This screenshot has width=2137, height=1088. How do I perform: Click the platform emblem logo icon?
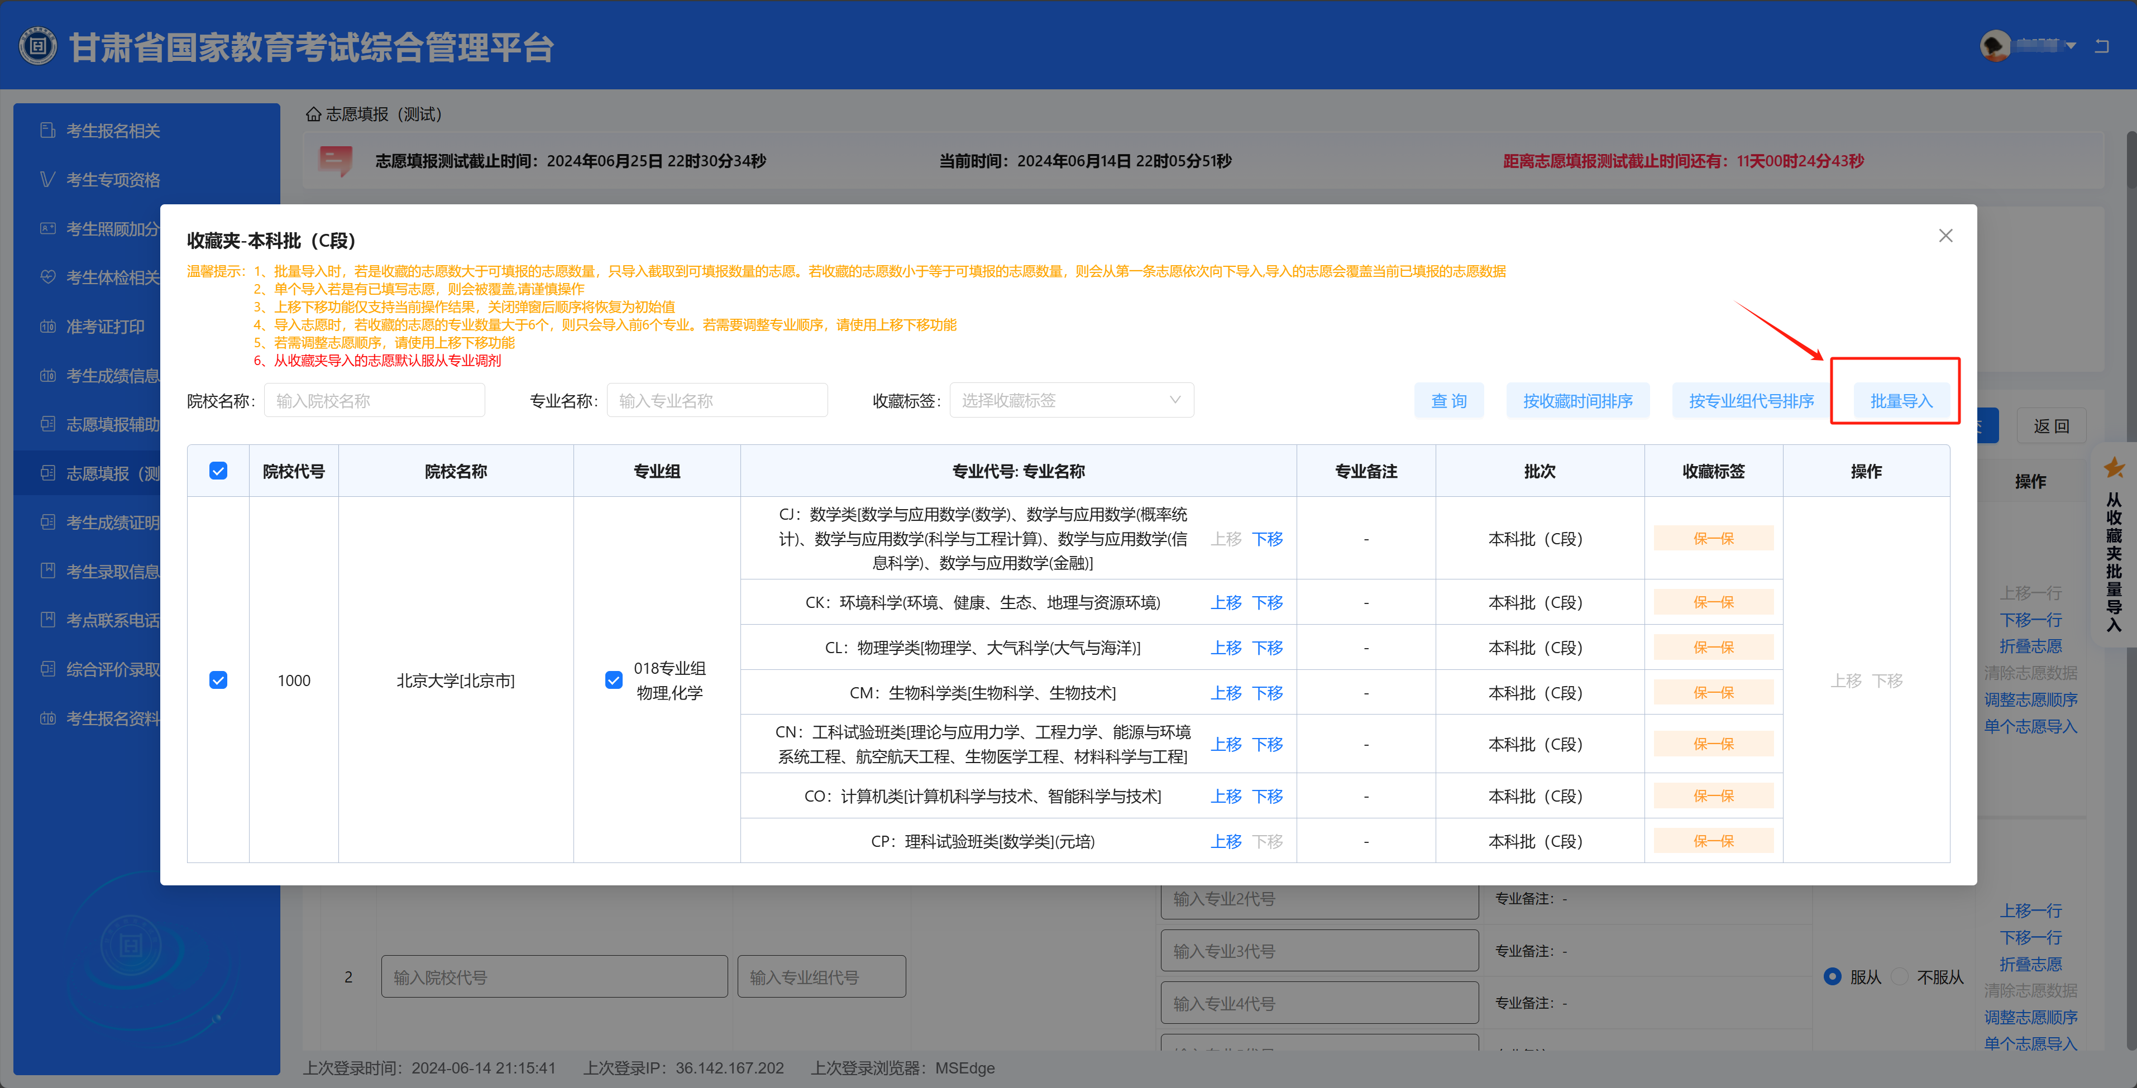click(x=38, y=46)
